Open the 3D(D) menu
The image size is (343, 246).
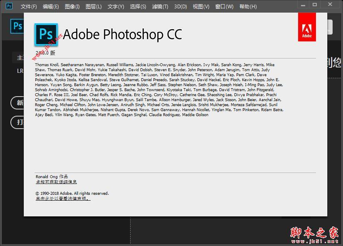click(x=180, y=7)
